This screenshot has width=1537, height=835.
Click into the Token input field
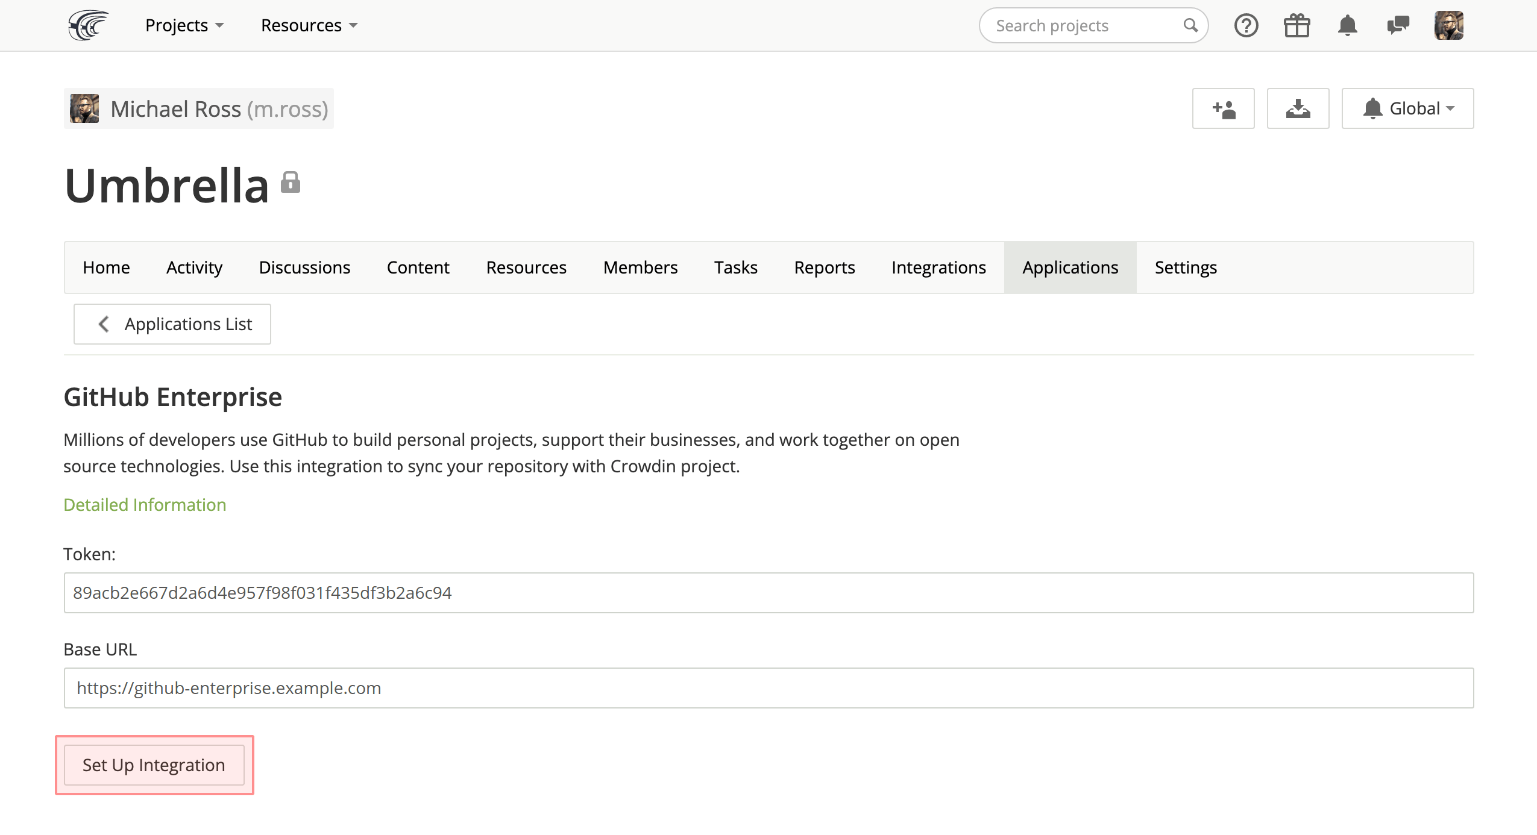pyautogui.click(x=769, y=593)
